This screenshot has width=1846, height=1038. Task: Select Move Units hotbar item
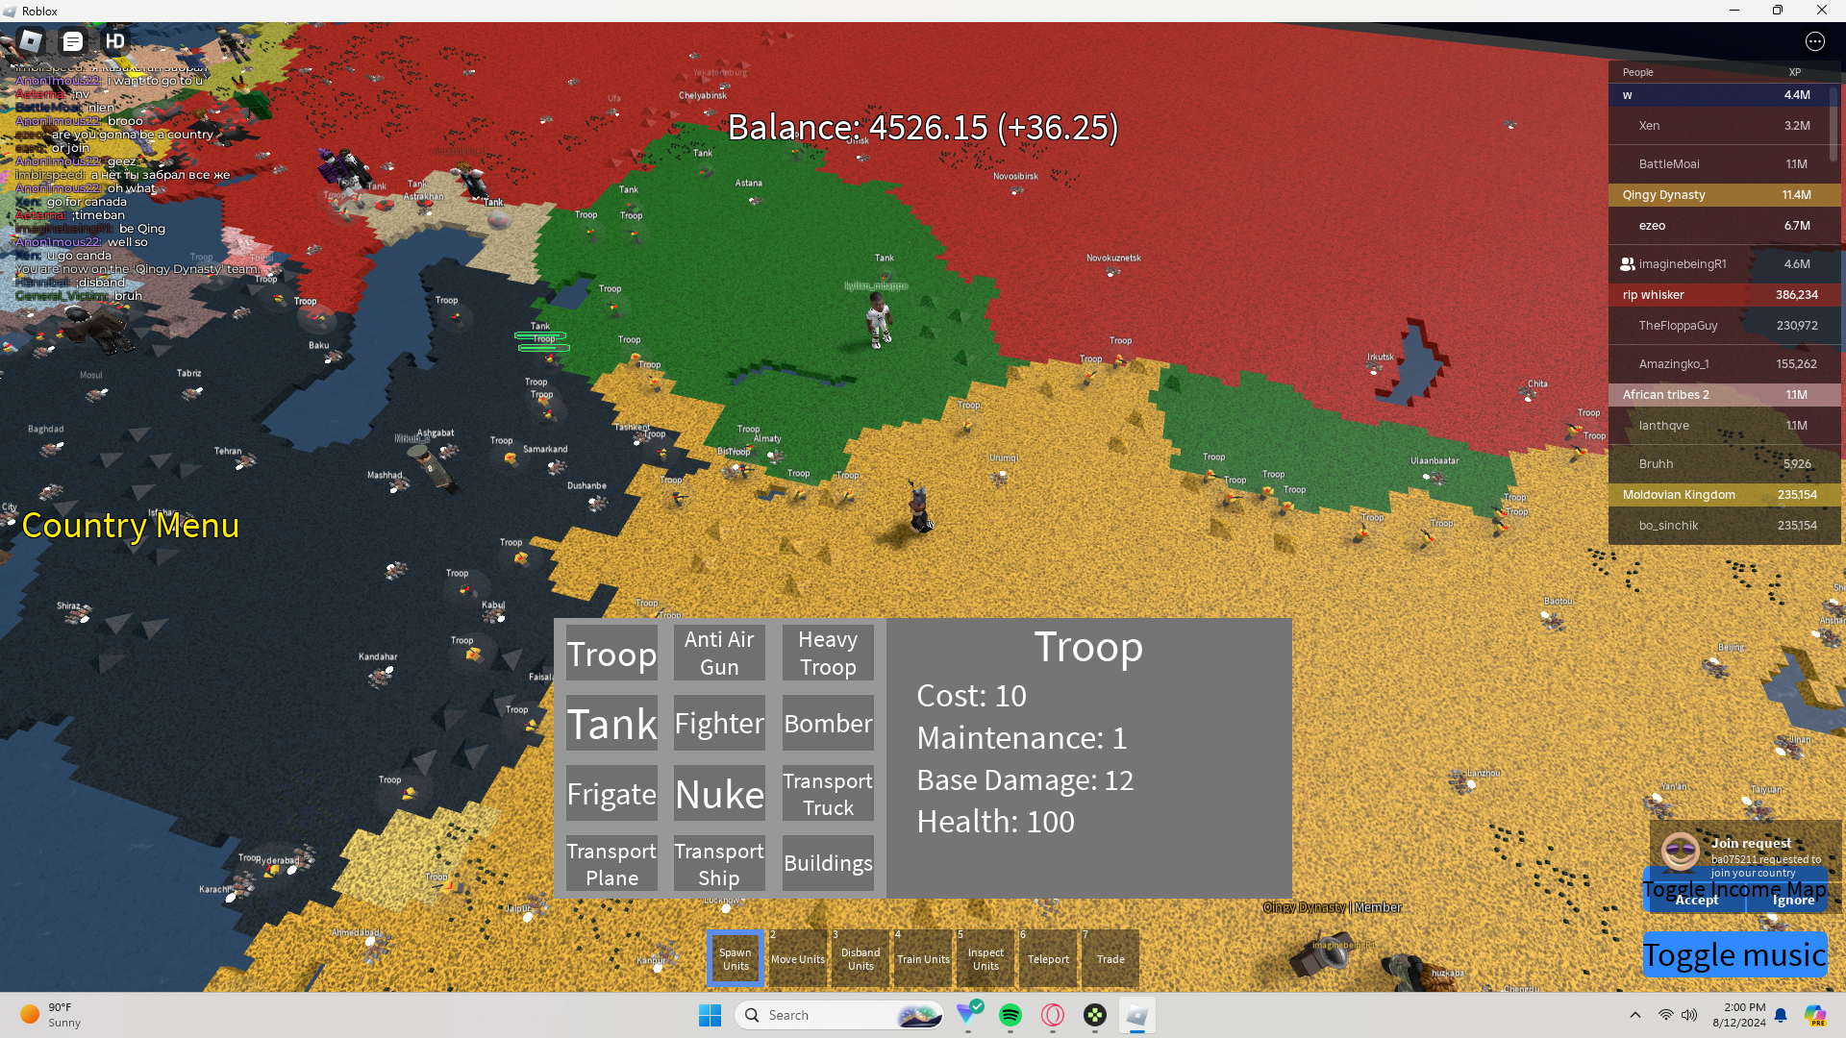(797, 958)
